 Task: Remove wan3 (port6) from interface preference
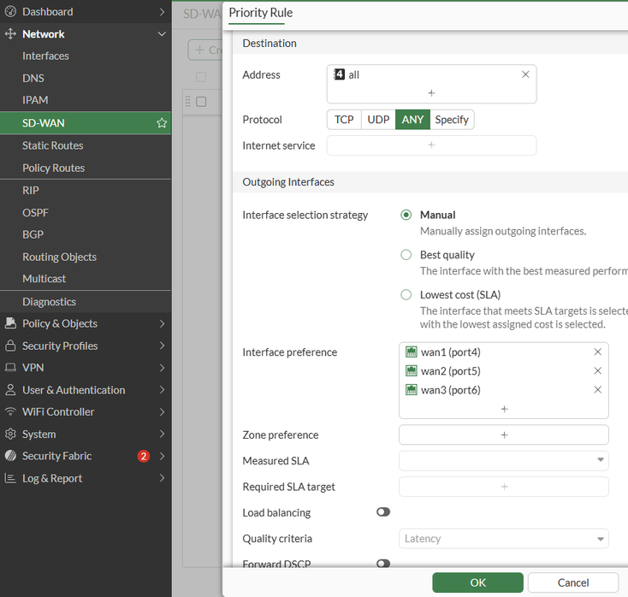(597, 390)
